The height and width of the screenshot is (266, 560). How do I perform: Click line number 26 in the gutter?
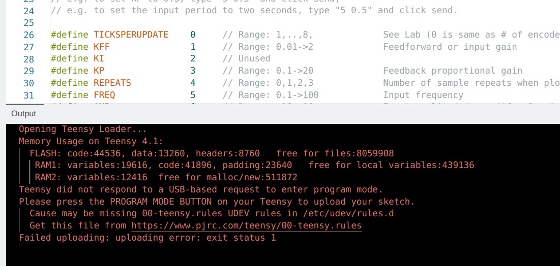point(28,35)
